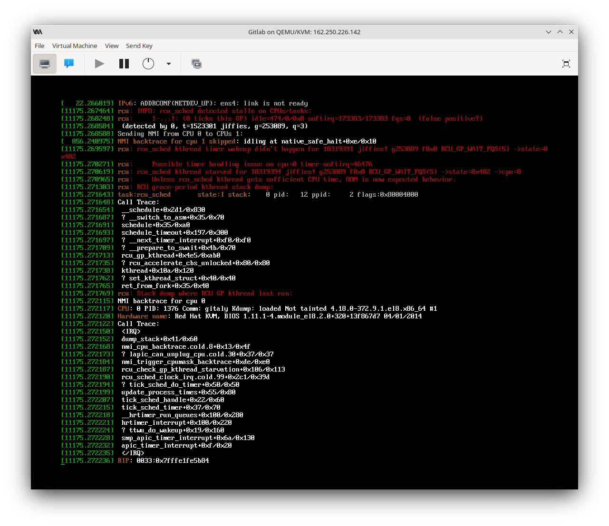Click the 'Hardware name: Red Hat KVM' line
Screen dimensions: 609x526
click(x=270, y=316)
